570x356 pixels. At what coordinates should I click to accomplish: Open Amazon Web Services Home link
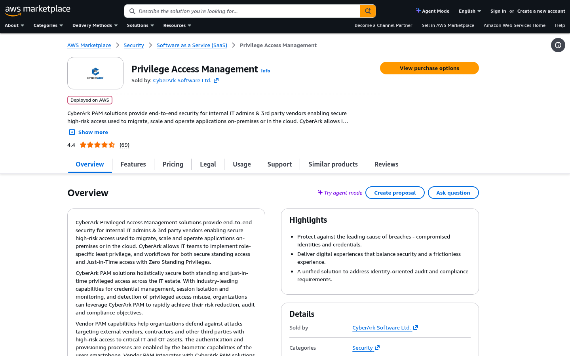[x=514, y=25]
